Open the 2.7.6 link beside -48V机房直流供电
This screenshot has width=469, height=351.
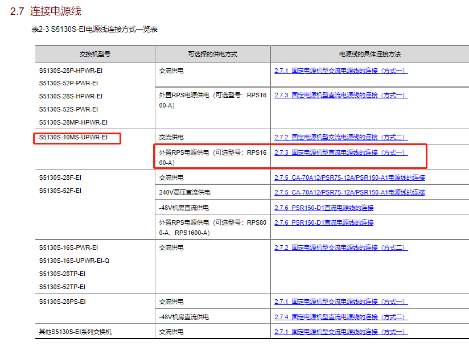click(x=324, y=208)
